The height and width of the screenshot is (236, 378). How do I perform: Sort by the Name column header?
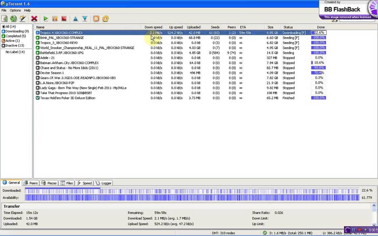pyautogui.click(x=87, y=27)
